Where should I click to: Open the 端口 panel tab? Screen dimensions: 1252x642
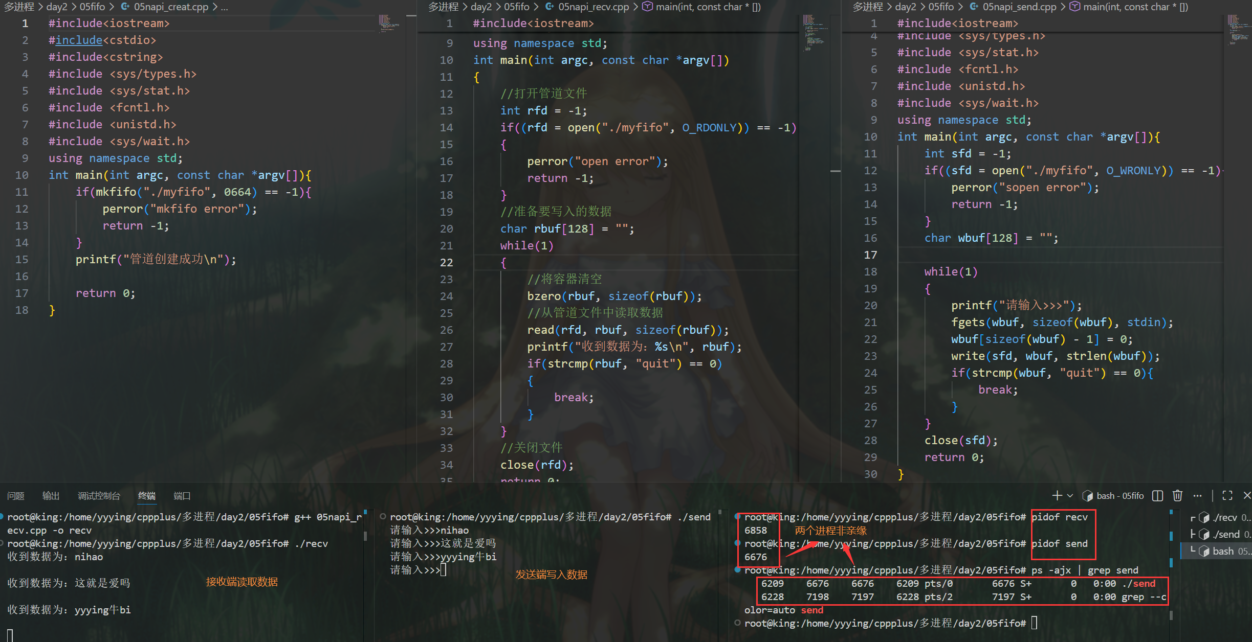[182, 496]
